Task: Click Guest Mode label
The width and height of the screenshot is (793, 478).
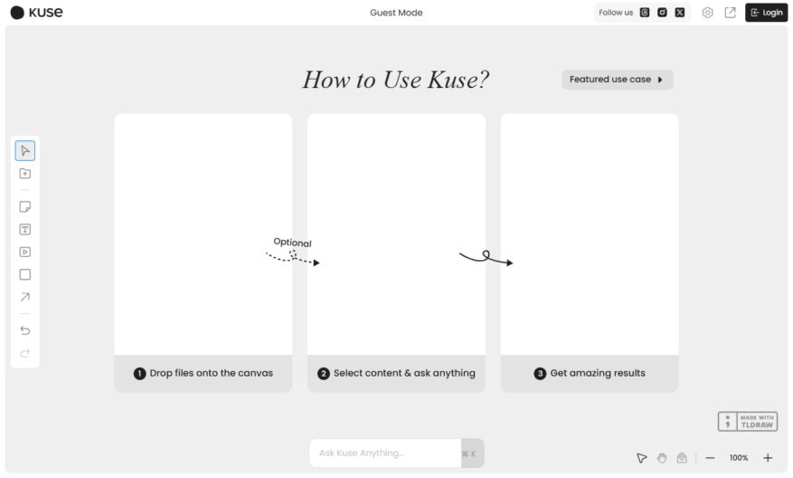Action: (396, 13)
